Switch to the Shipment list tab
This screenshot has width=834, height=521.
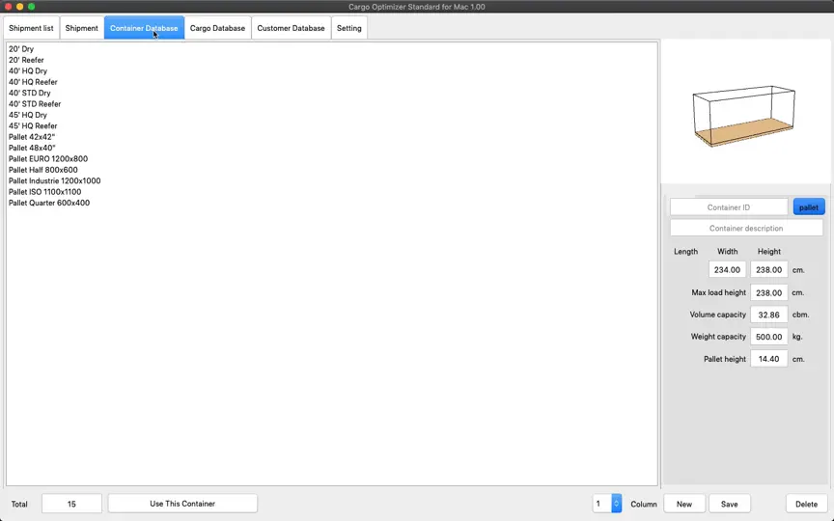[32, 28]
